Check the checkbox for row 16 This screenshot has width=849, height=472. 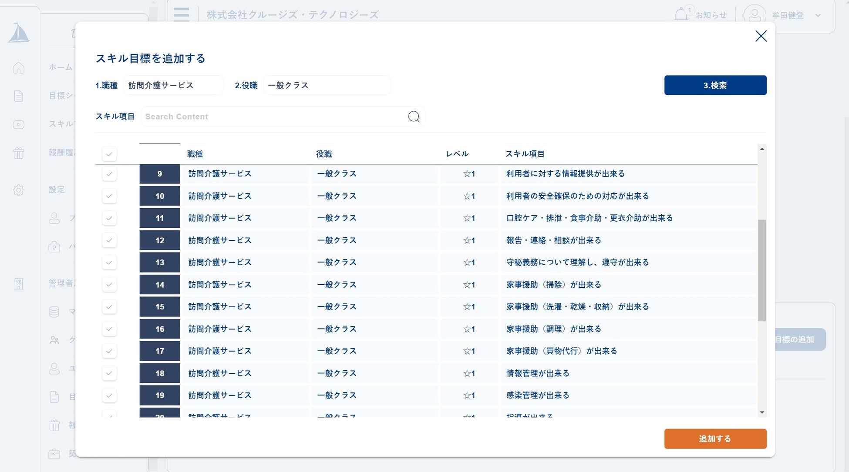pos(109,329)
